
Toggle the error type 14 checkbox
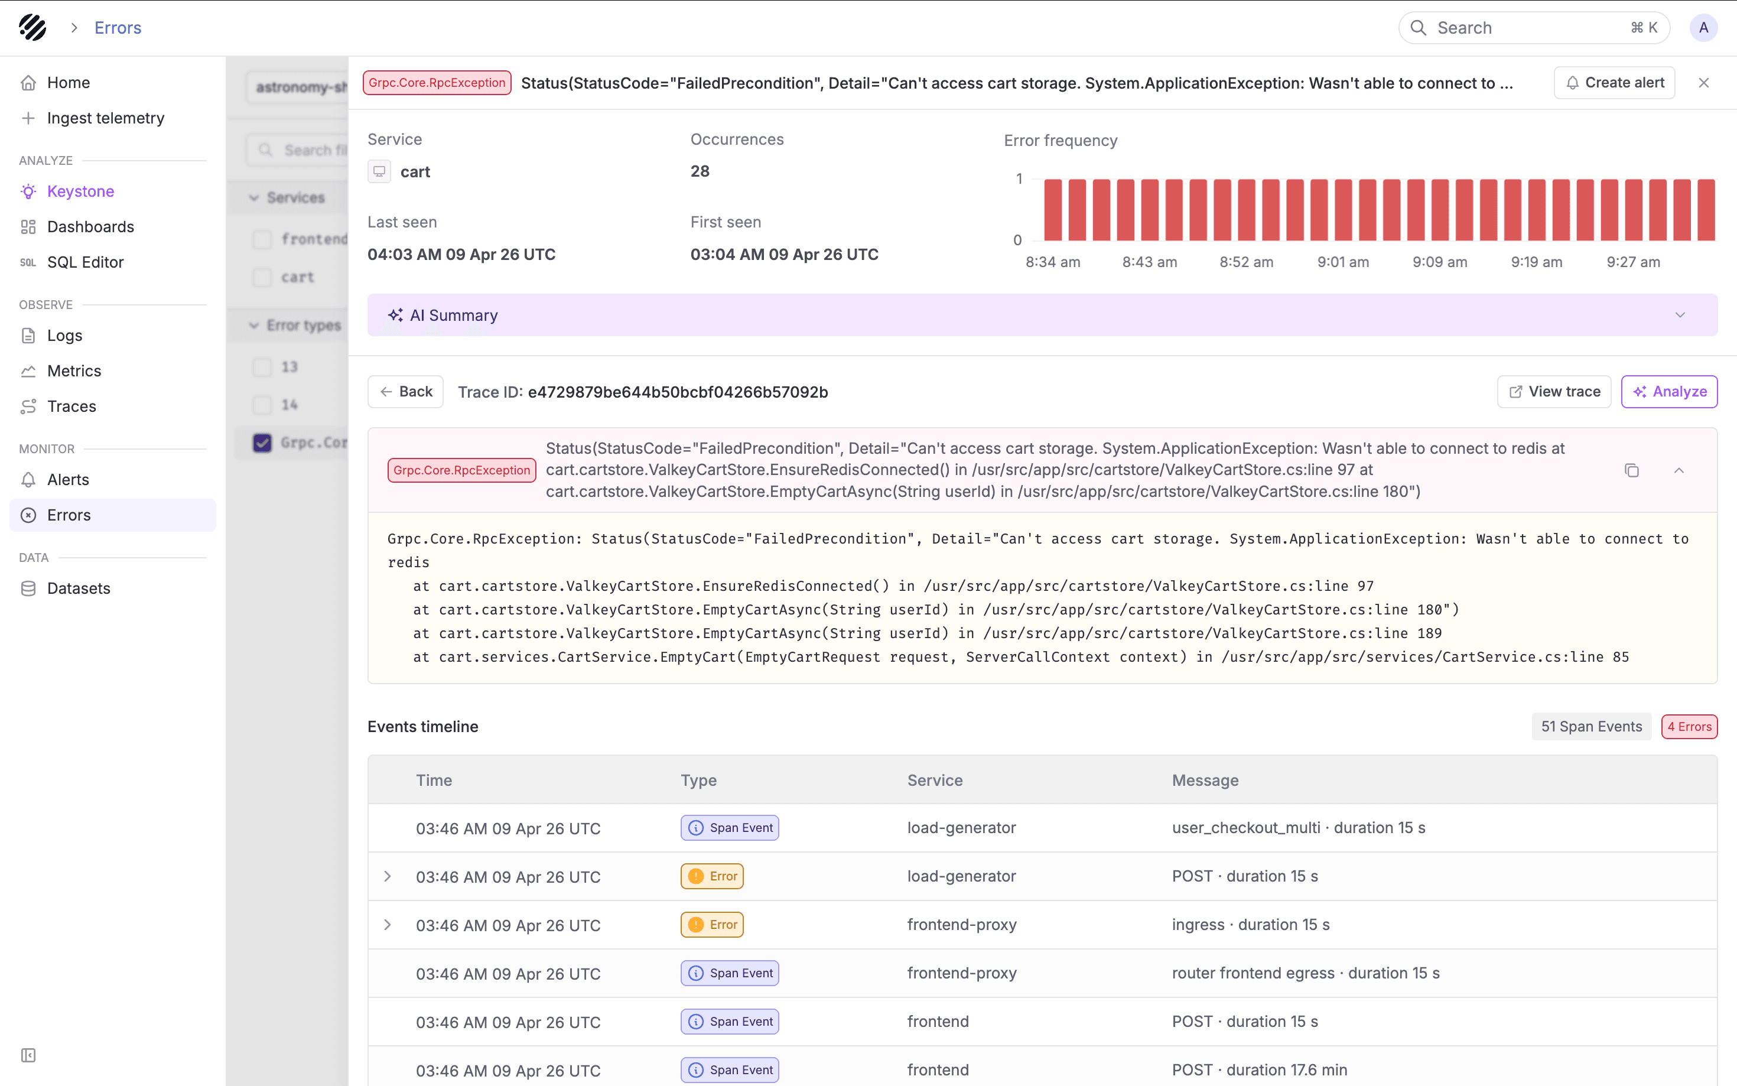pyautogui.click(x=262, y=405)
